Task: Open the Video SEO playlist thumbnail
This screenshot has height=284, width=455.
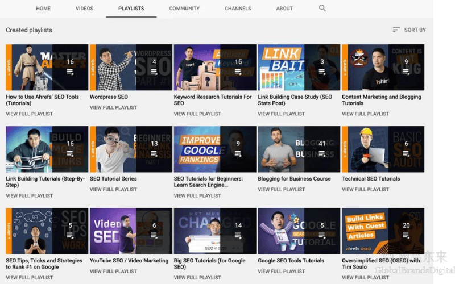Action: (131, 231)
